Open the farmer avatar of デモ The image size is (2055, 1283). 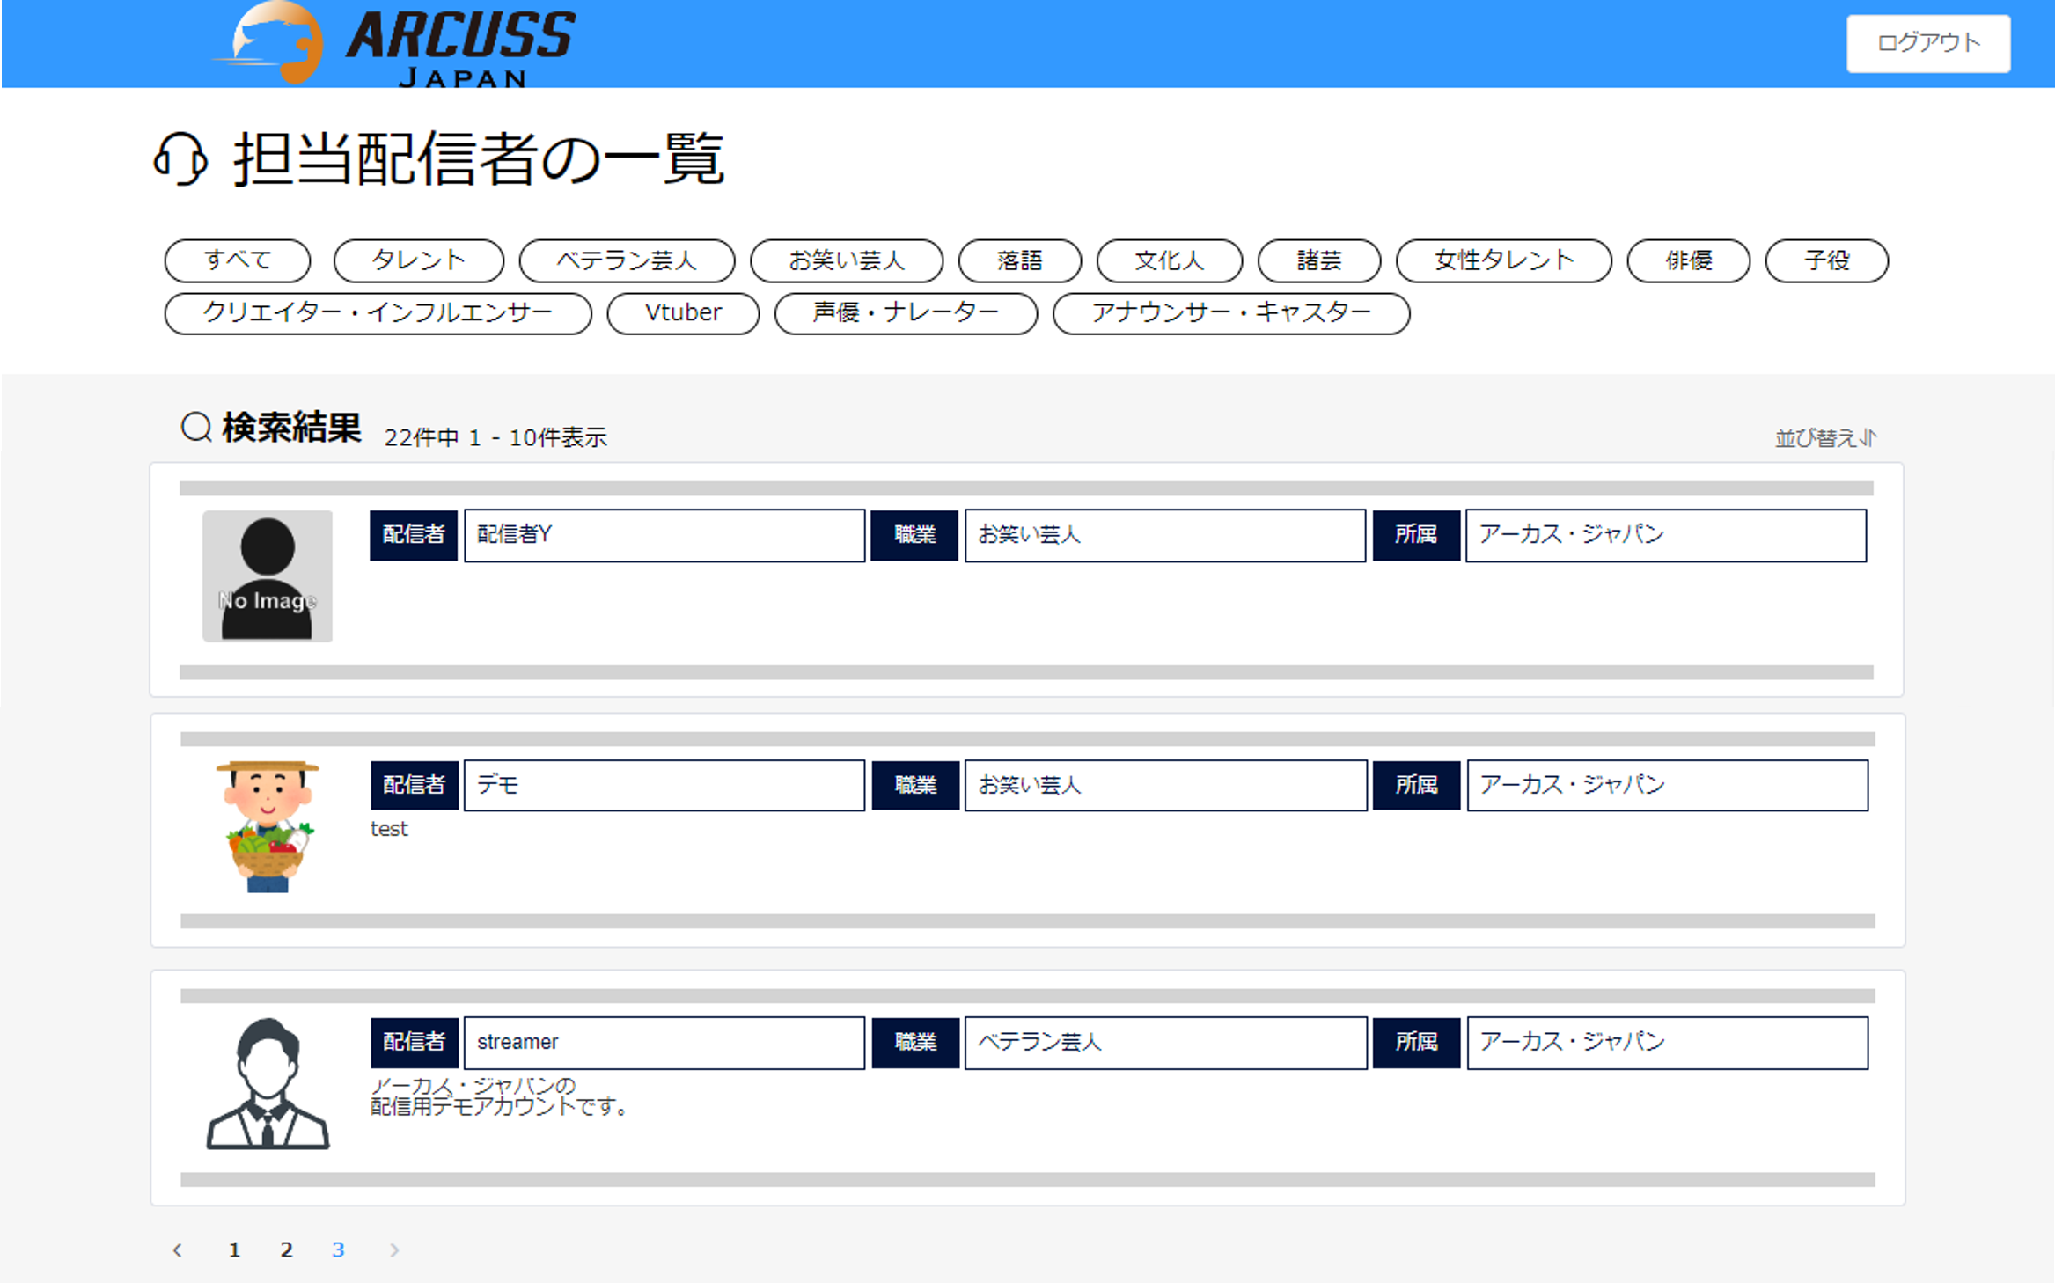(x=268, y=827)
